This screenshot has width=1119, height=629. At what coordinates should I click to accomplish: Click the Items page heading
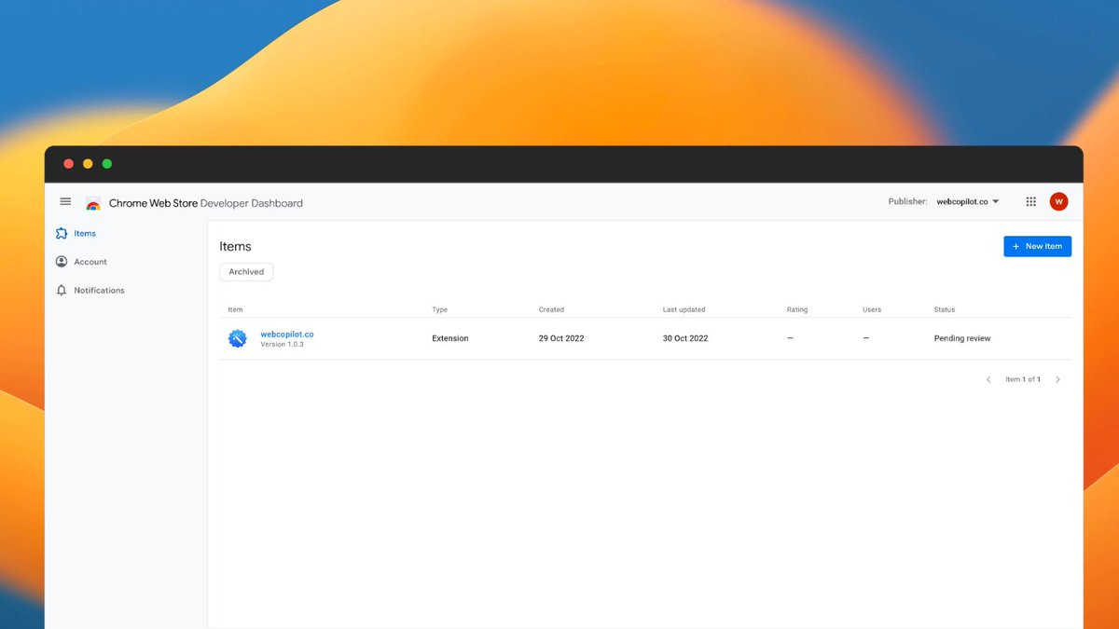pos(235,246)
